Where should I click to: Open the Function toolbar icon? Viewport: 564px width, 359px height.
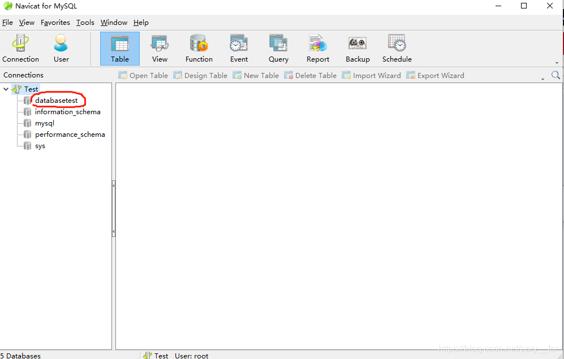point(199,48)
